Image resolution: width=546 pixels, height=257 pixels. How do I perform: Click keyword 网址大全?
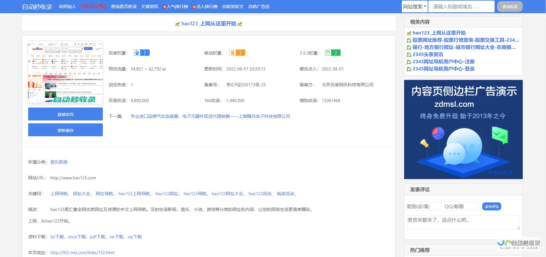click(82, 194)
